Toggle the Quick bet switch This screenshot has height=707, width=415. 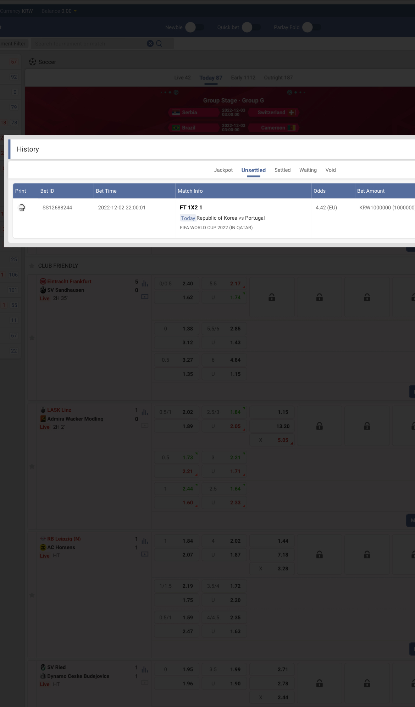pyautogui.click(x=251, y=27)
